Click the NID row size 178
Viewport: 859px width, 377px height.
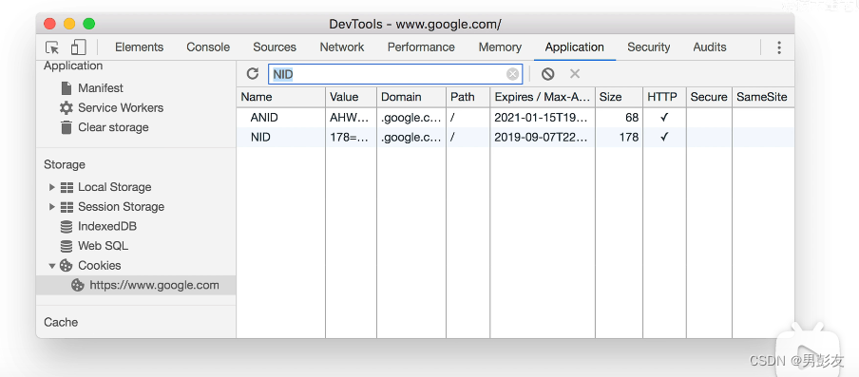tap(619, 138)
